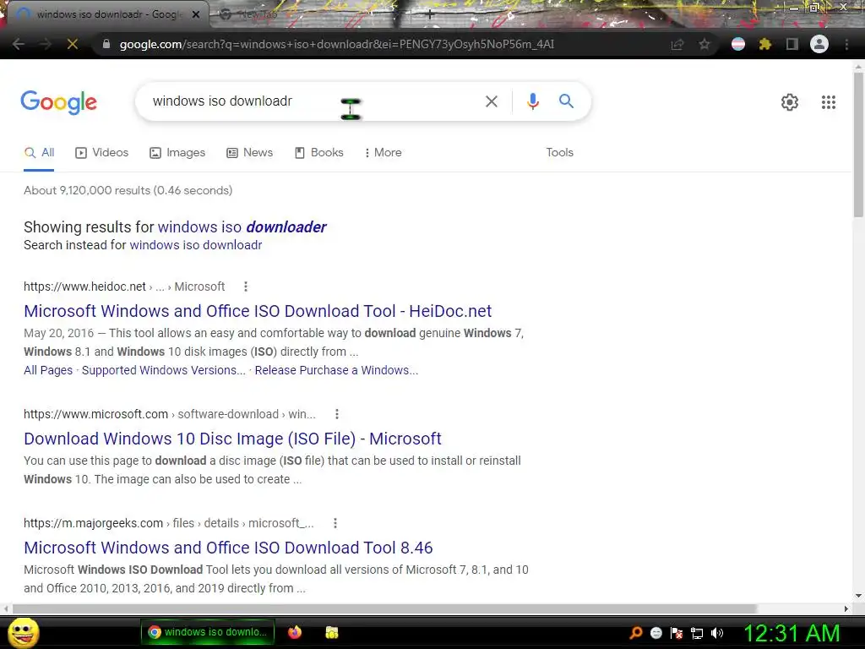865x649 pixels.
Task: Open options menu for heidoc.net result
Action: click(x=246, y=286)
